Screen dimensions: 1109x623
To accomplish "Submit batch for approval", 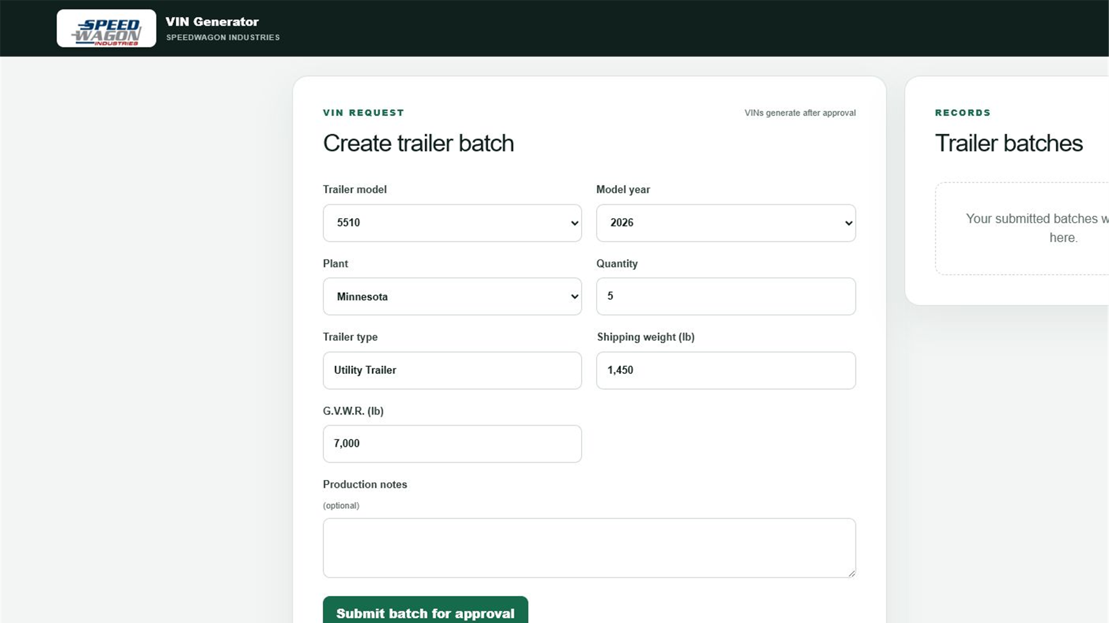I will (425, 610).
